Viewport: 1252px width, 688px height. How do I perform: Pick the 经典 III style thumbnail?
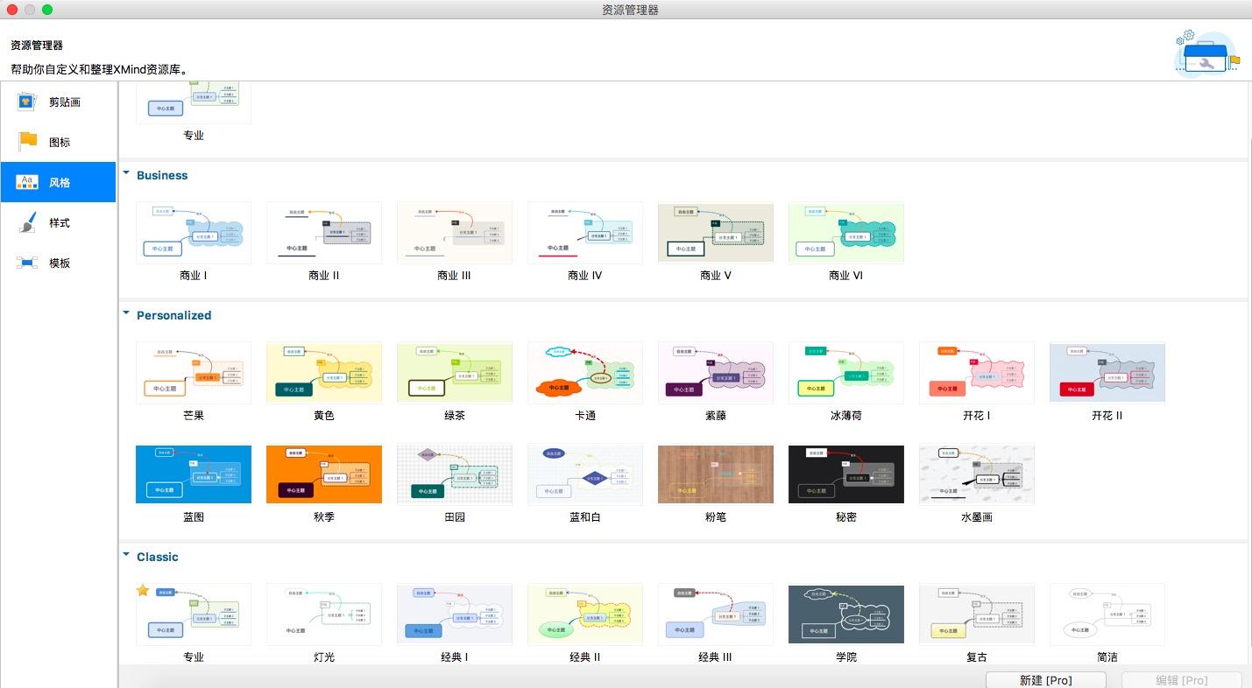tap(716, 614)
